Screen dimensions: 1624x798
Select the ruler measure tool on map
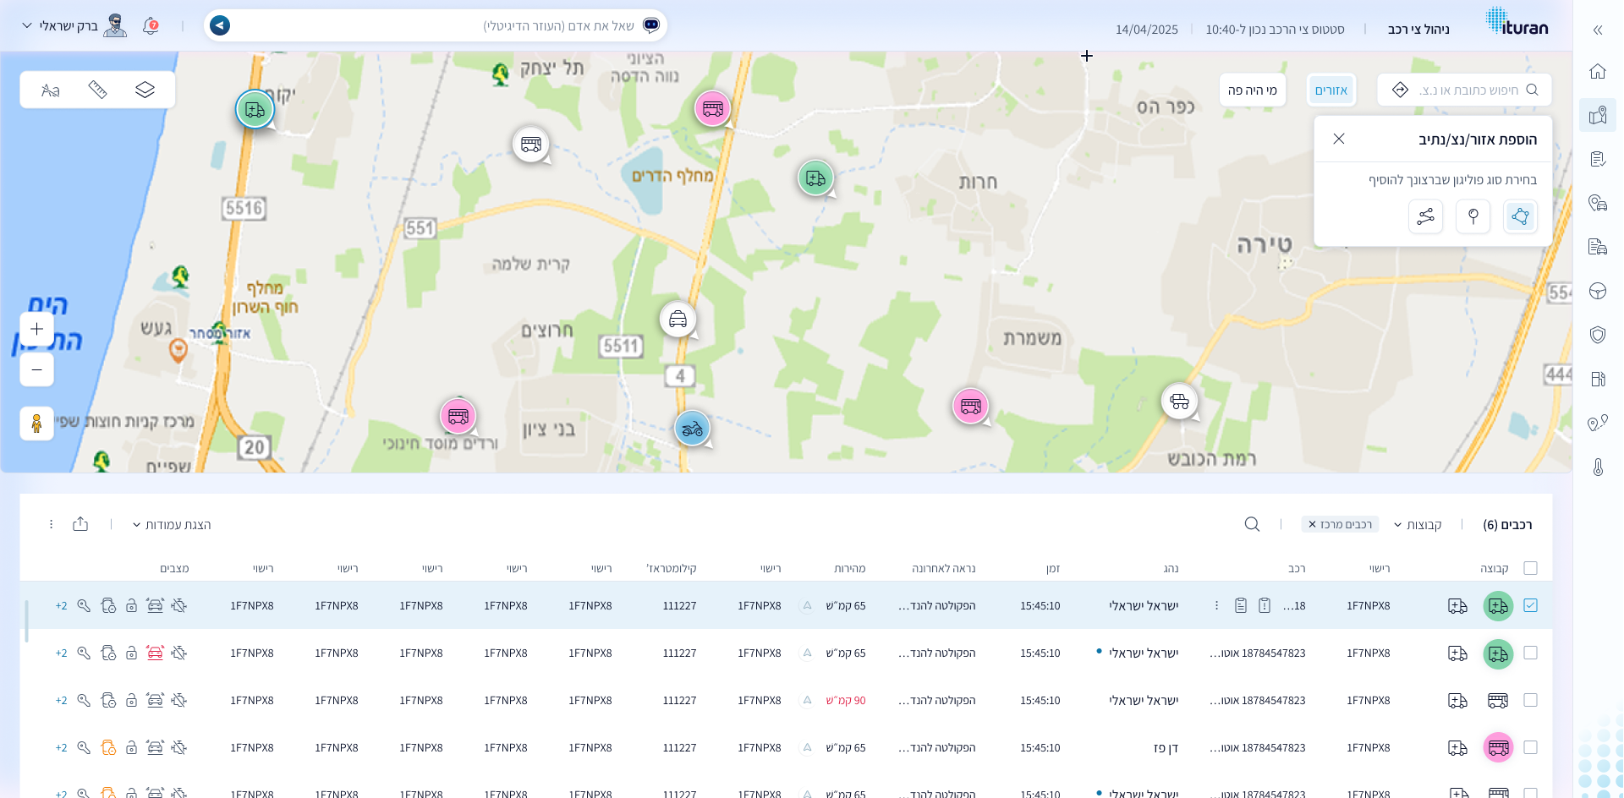[x=97, y=90]
